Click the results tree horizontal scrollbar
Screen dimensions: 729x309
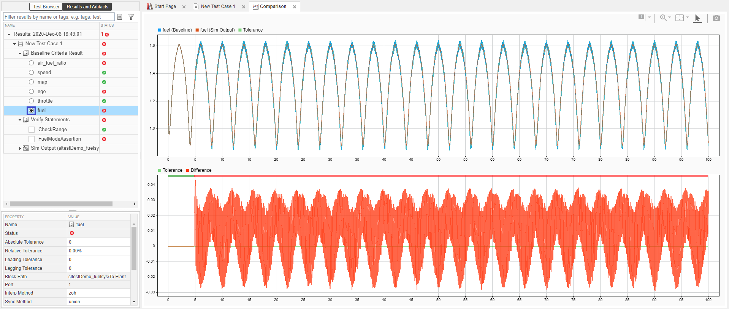coord(61,204)
